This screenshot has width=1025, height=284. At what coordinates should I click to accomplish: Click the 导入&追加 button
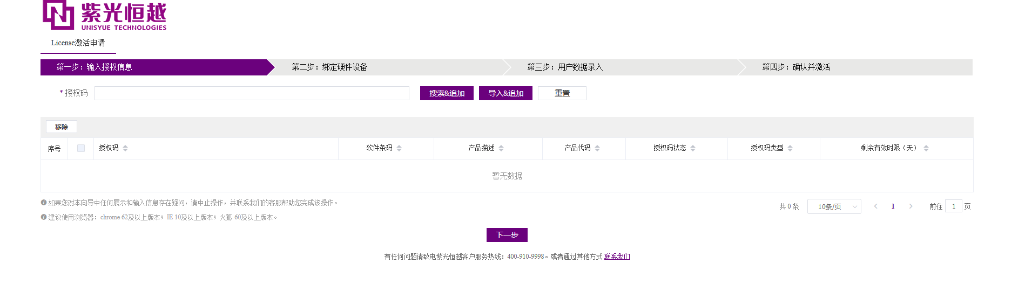click(505, 93)
